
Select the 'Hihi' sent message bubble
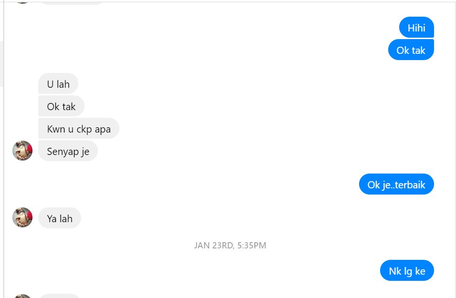click(x=416, y=27)
